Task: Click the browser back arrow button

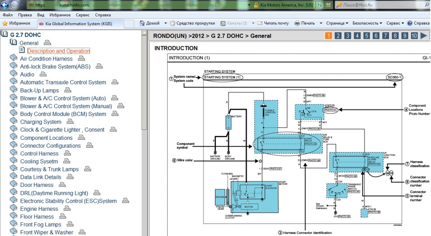Action: click(5, 5)
